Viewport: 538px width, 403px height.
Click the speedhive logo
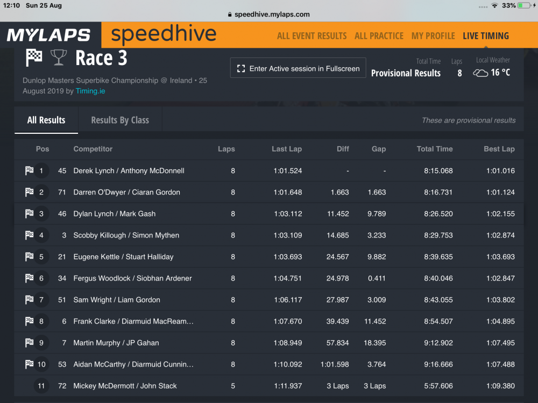click(164, 34)
